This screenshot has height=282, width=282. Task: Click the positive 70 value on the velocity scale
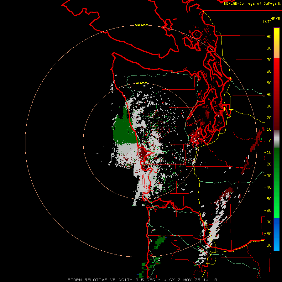269,60
